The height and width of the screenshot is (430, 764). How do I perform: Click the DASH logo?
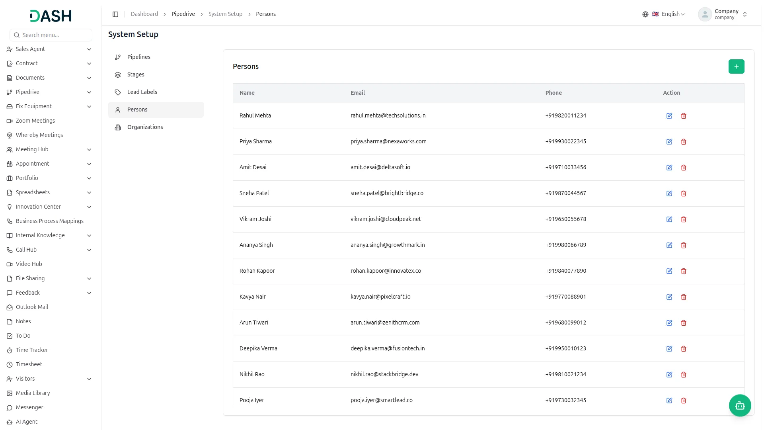[51, 16]
